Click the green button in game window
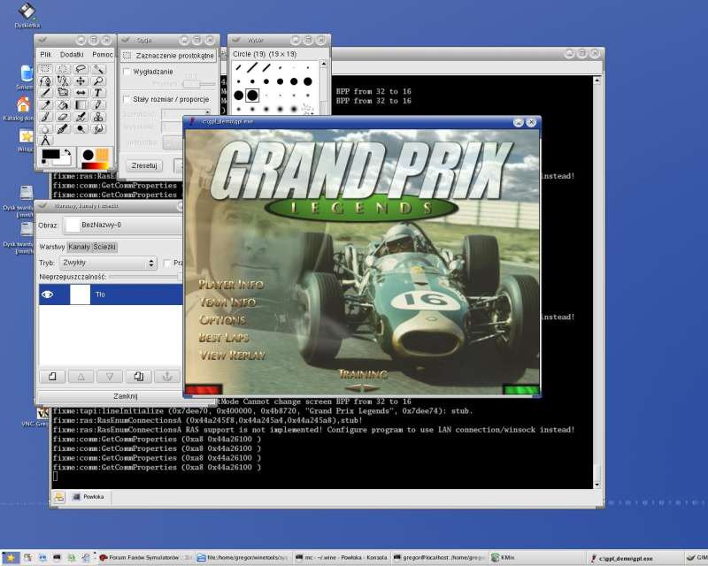This screenshot has width=708, height=566. (x=521, y=389)
